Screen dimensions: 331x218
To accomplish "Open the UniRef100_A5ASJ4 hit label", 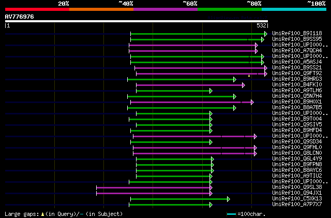I will tap(297, 62).
